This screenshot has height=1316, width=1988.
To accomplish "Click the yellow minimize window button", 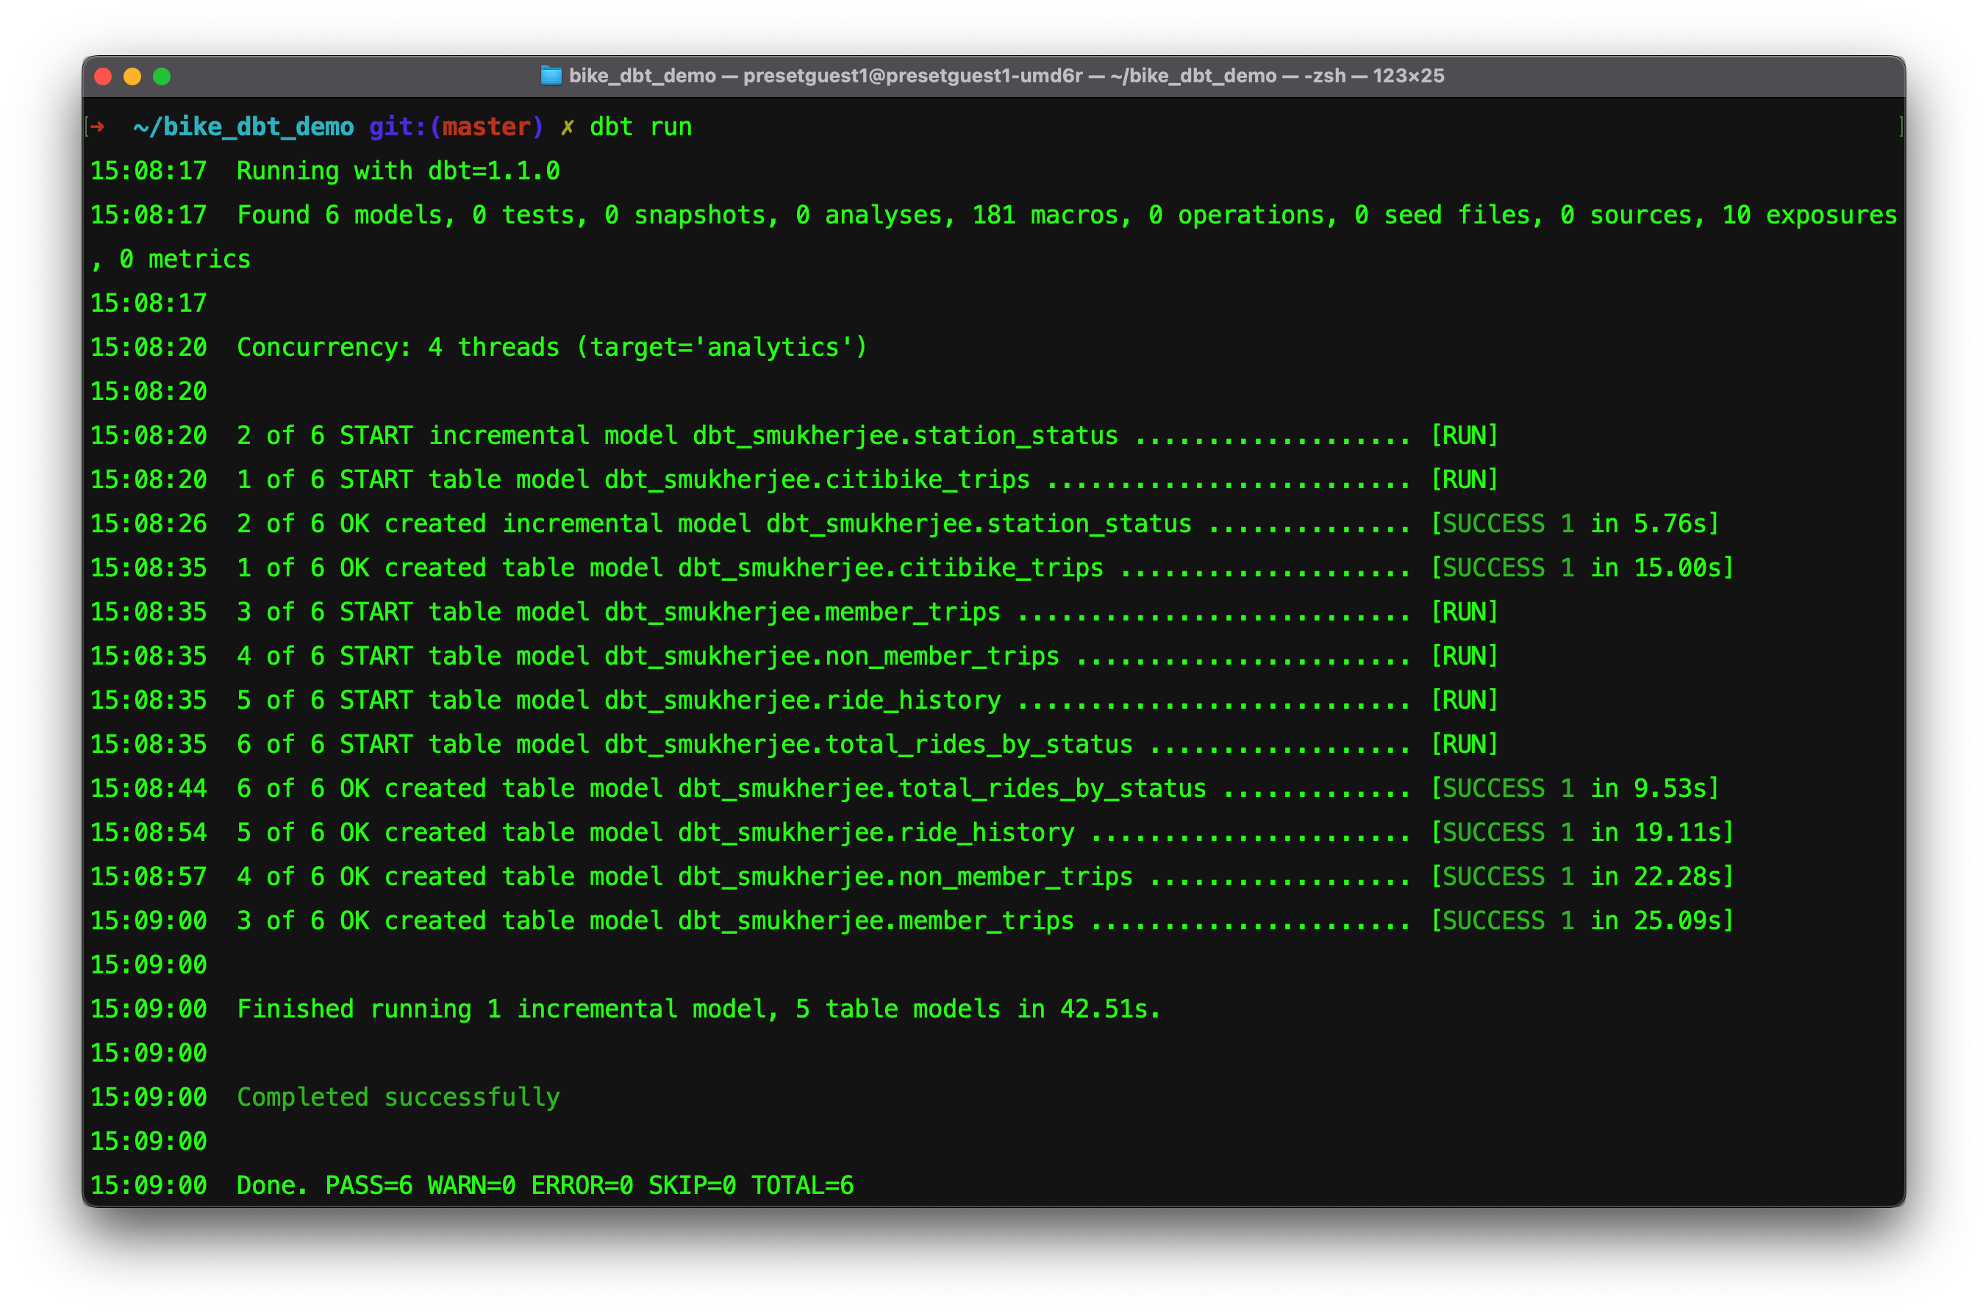I will pos(132,76).
